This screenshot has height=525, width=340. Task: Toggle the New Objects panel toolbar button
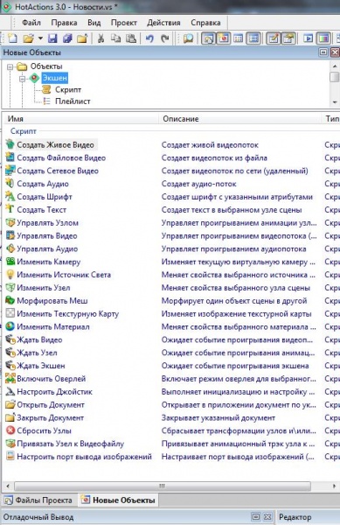(x=224, y=38)
